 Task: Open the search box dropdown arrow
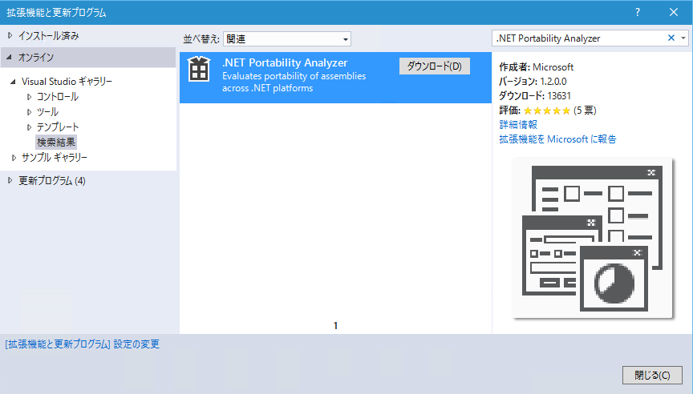point(683,38)
